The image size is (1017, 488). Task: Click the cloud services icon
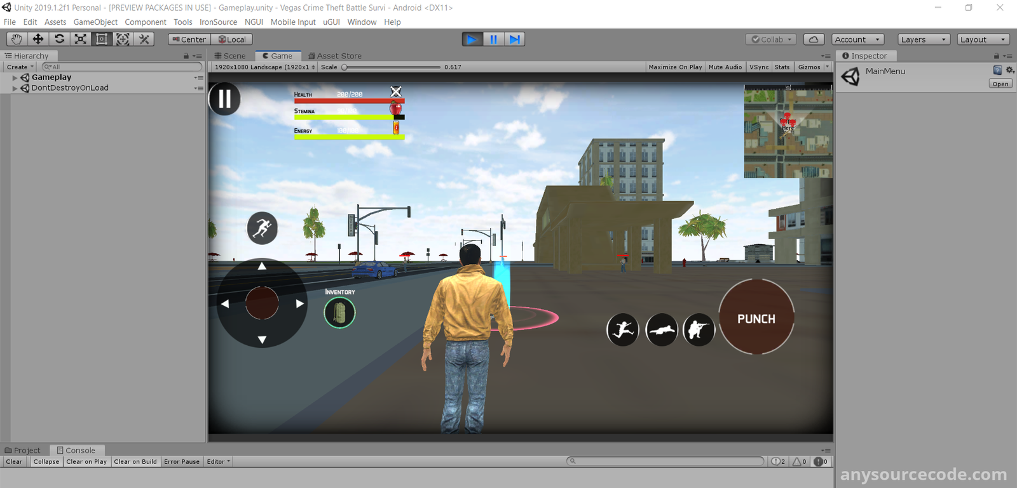point(814,39)
